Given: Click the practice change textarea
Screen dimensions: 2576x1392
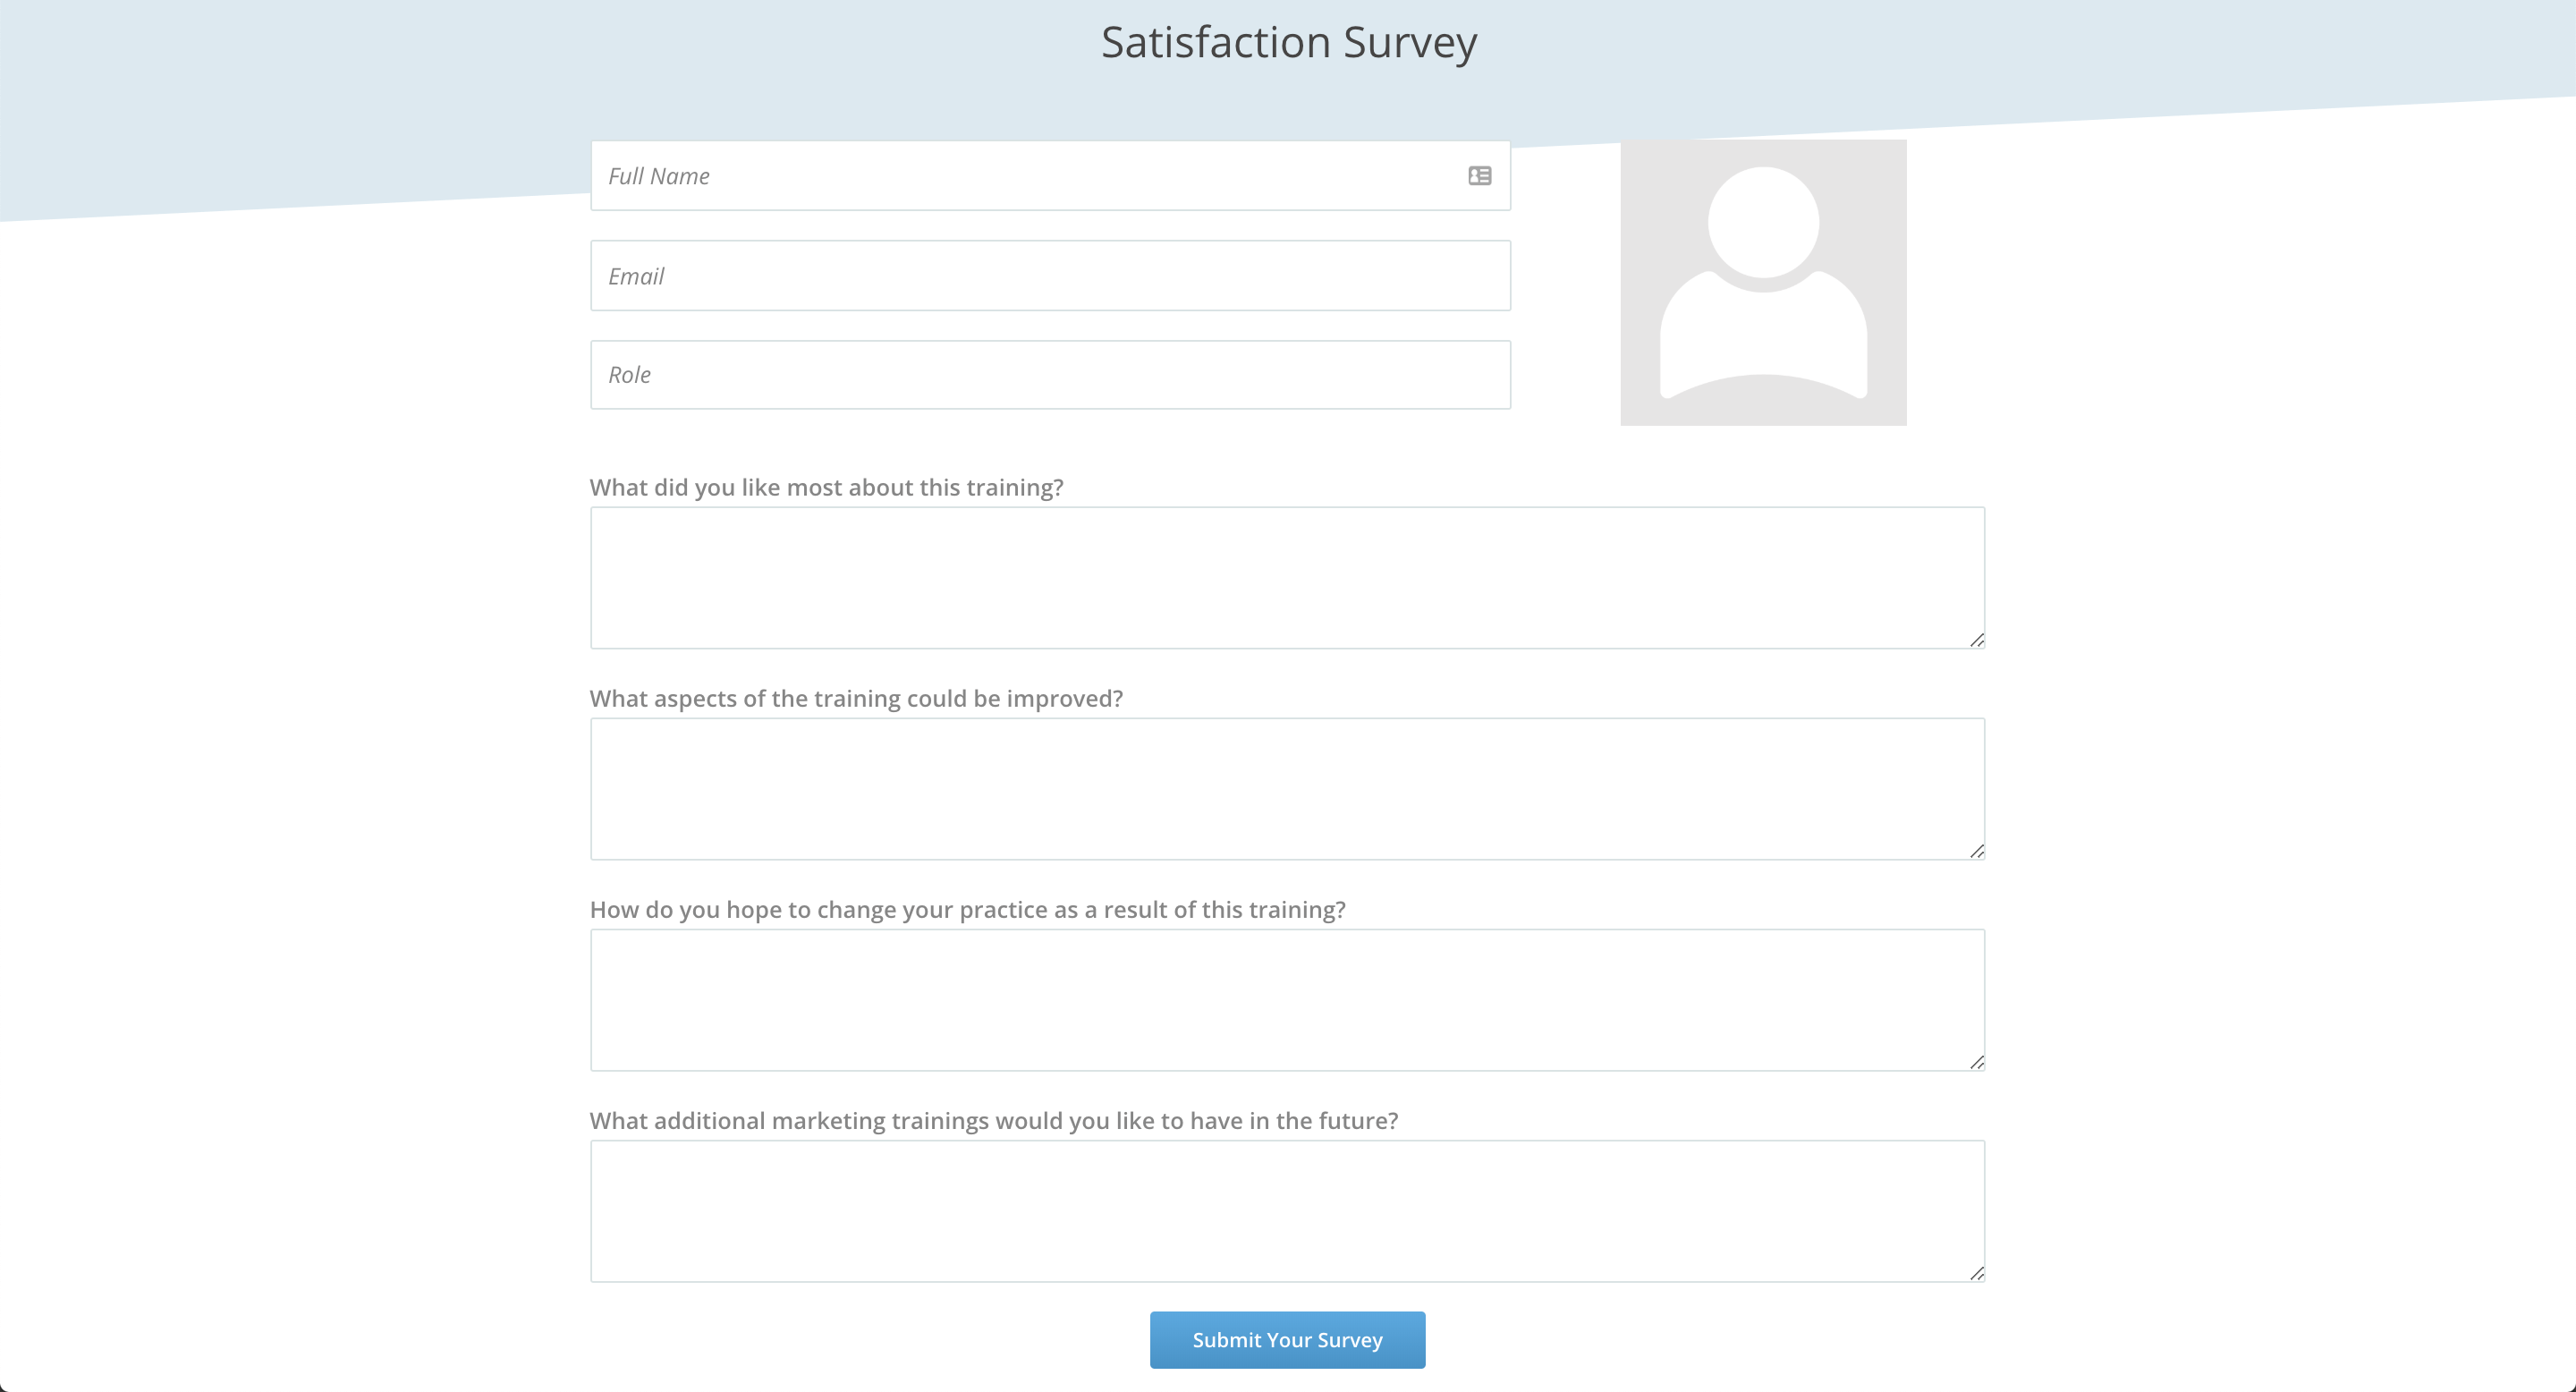Looking at the screenshot, I should pyautogui.click(x=1287, y=999).
